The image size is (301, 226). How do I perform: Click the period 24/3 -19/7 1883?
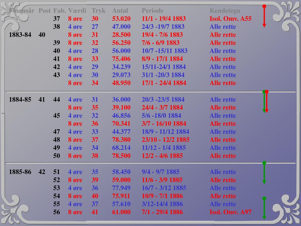(163, 27)
